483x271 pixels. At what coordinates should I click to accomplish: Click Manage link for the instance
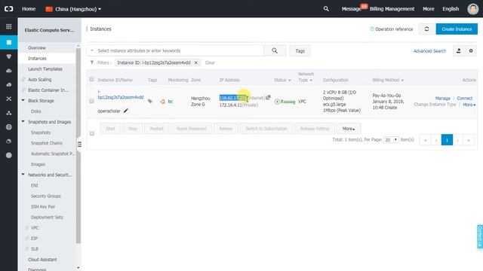click(x=443, y=99)
